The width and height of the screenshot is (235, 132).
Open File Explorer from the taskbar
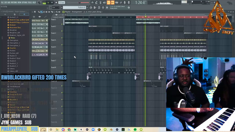coord(57,129)
